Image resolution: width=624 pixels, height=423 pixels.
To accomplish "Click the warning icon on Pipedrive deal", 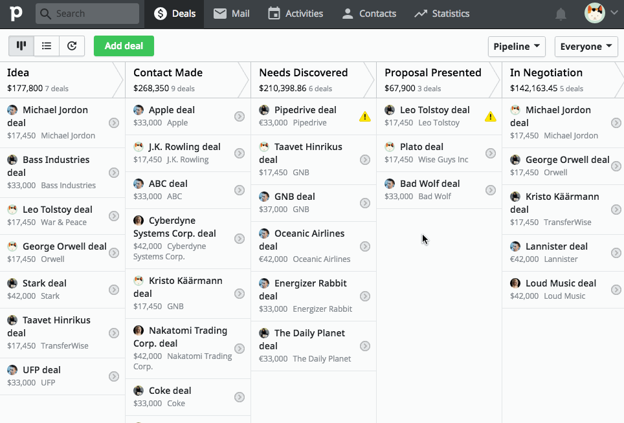I will (x=365, y=117).
